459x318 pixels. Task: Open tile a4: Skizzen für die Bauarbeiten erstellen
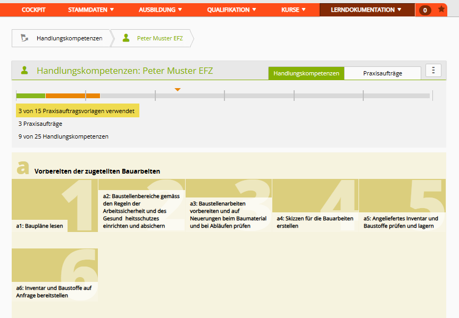(x=315, y=205)
